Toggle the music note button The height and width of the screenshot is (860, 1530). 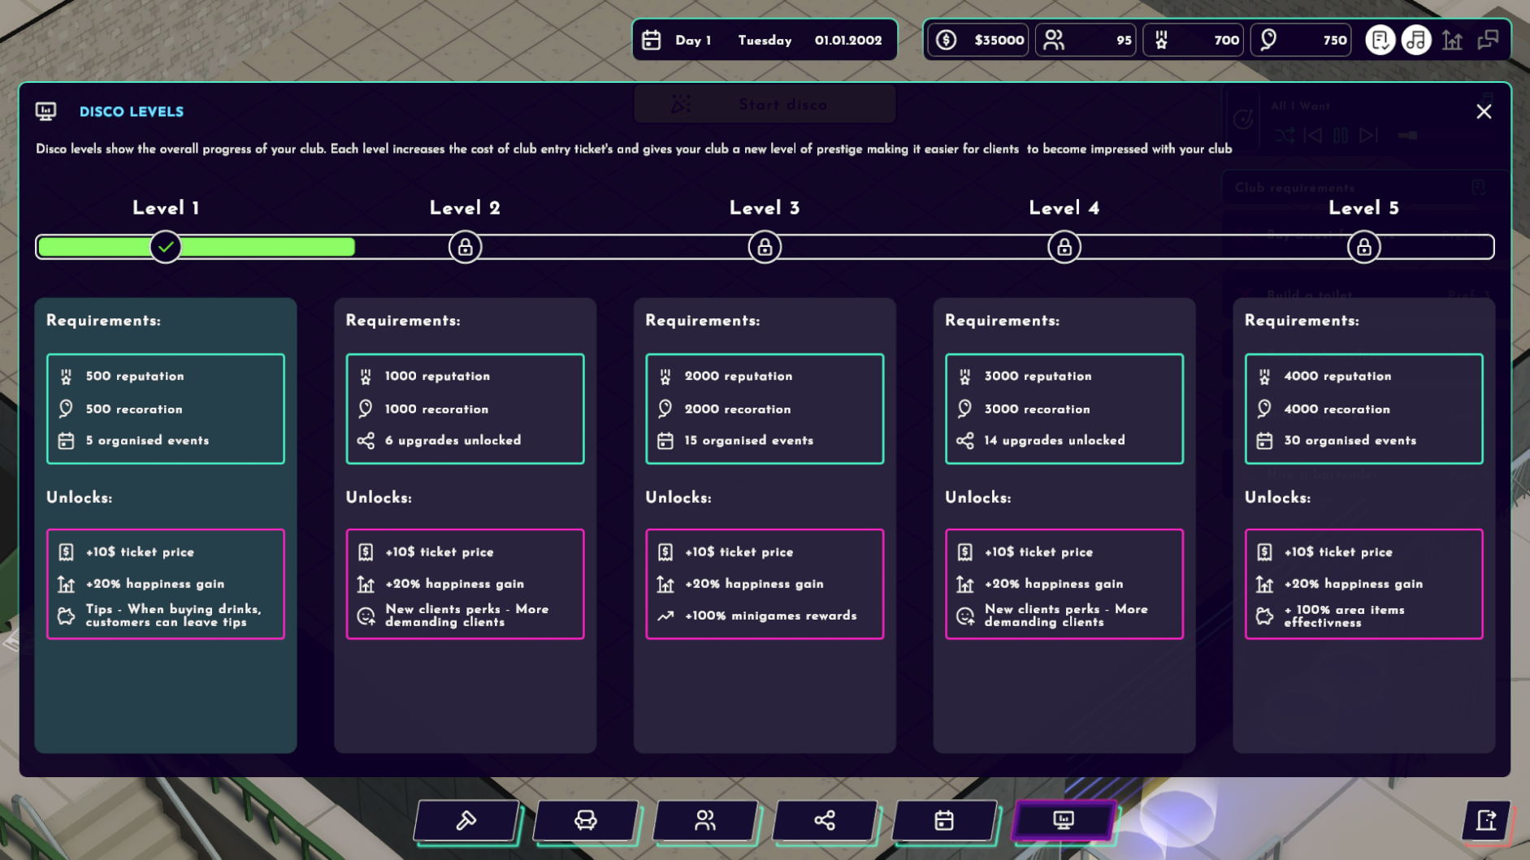click(x=1415, y=40)
